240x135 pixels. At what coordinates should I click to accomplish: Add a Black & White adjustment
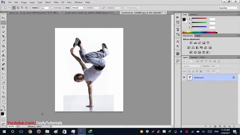tap(198, 48)
